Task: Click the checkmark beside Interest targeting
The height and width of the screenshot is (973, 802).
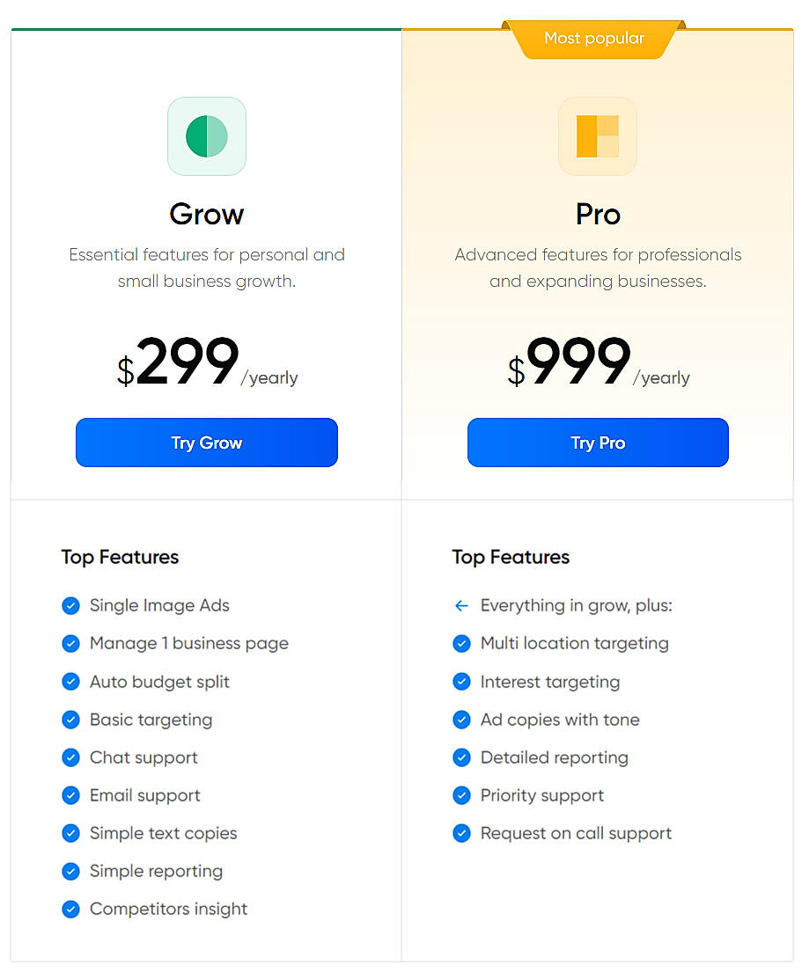Action: [x=462, y=681]
